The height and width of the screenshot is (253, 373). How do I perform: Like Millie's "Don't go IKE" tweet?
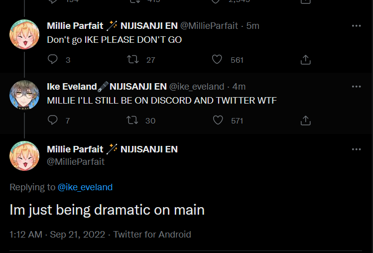[x=217, y=60]
